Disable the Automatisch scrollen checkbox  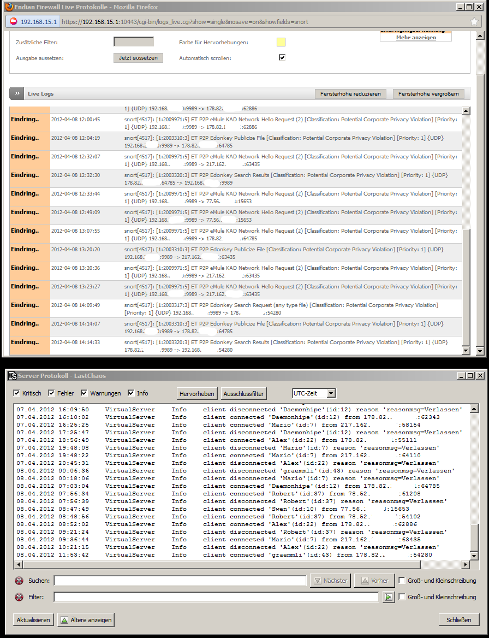(282, 57)
